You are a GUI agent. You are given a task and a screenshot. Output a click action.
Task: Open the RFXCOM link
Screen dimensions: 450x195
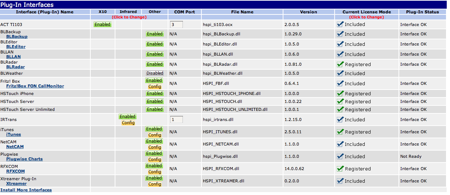pos(16,171)
